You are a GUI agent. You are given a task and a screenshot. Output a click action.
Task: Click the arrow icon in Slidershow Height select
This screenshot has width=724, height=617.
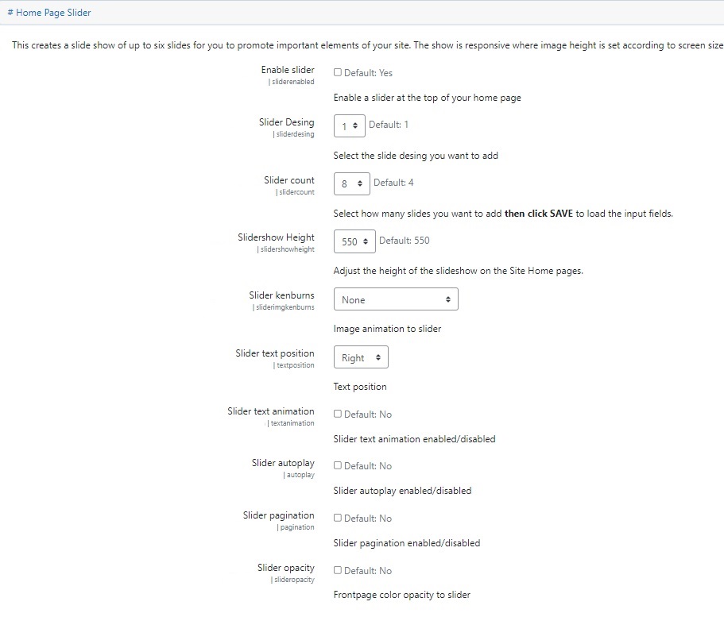366,241
